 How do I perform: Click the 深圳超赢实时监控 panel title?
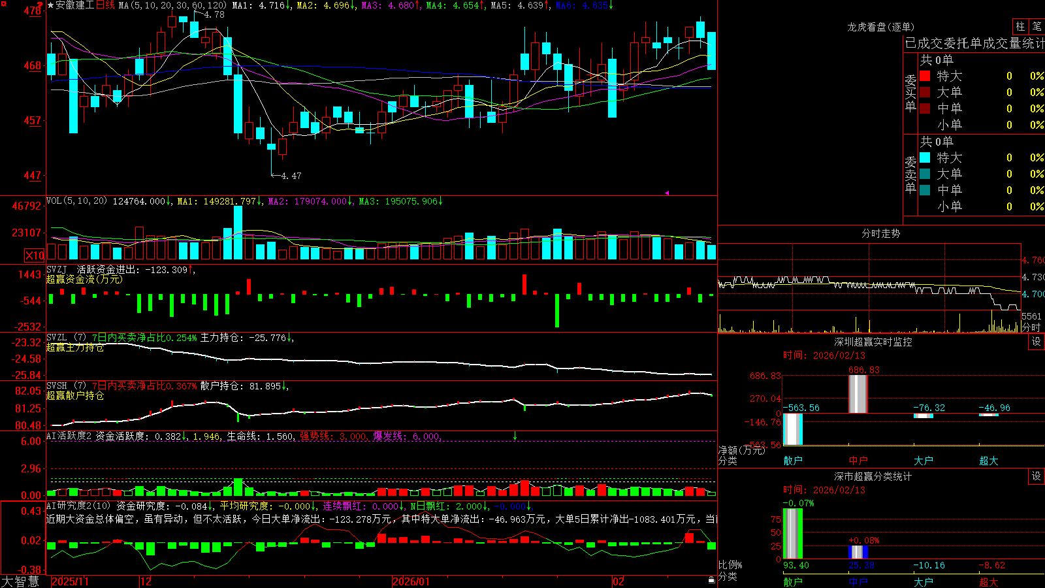(873, 342)
